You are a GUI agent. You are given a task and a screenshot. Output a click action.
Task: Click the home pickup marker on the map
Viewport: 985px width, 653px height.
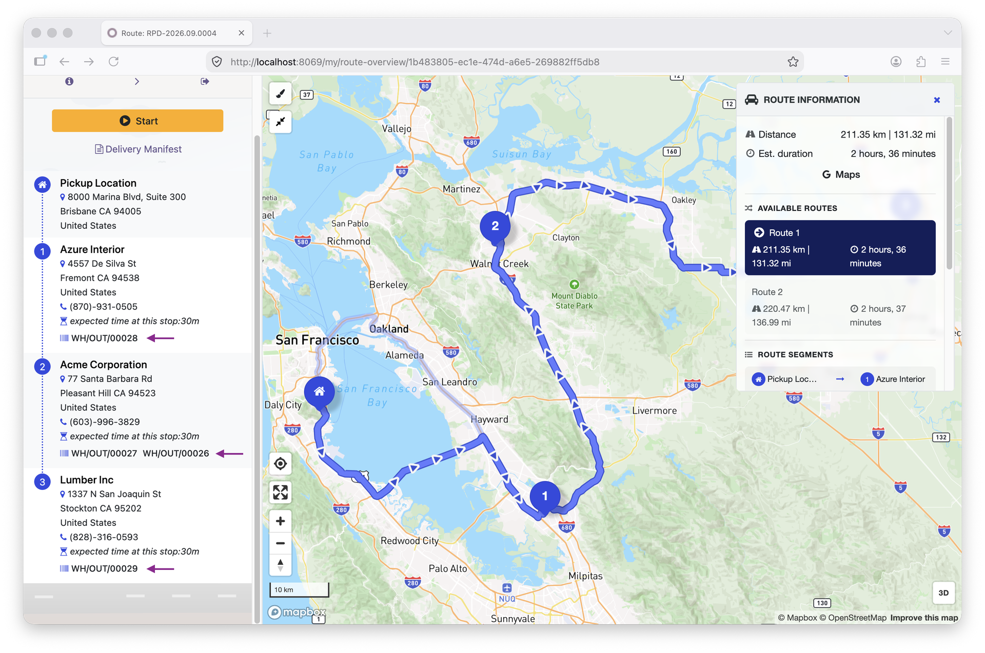319,392
